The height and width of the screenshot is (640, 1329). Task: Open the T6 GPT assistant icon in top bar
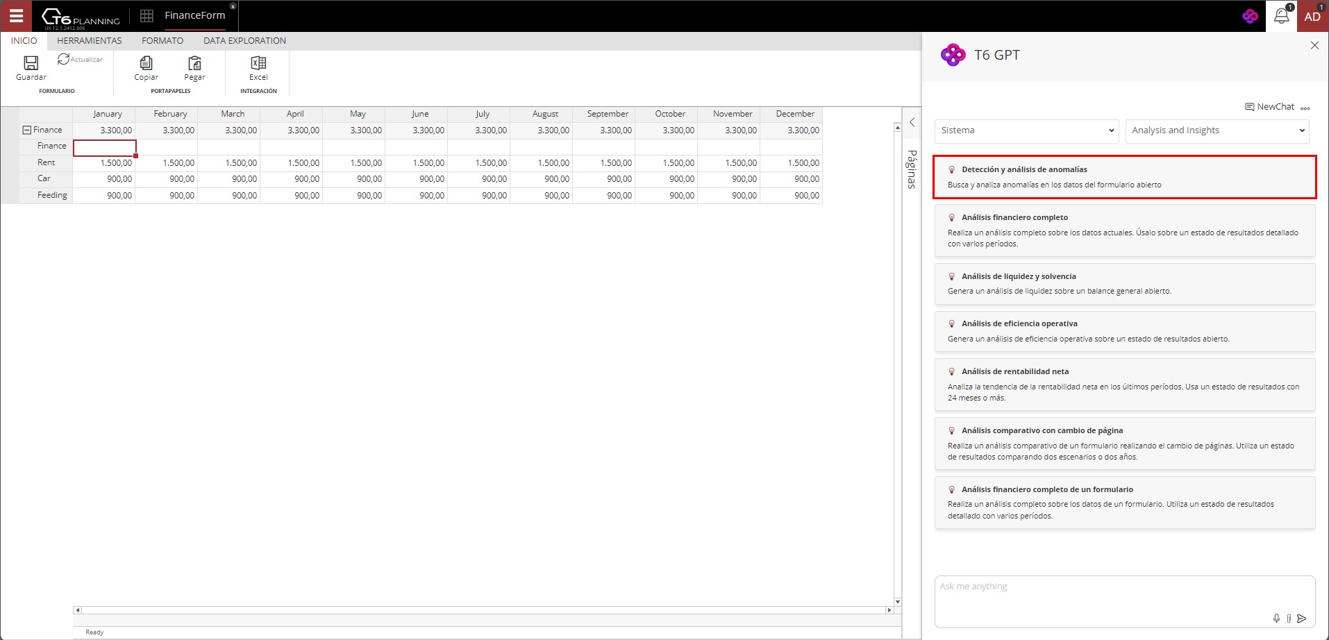(1250, 16)
